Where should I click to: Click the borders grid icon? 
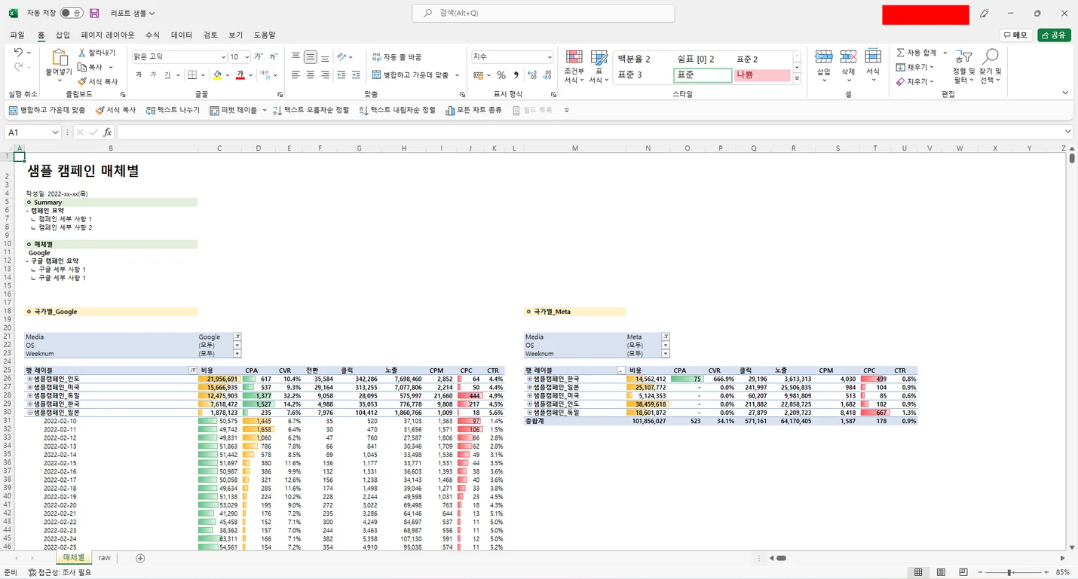click(192, 75)
